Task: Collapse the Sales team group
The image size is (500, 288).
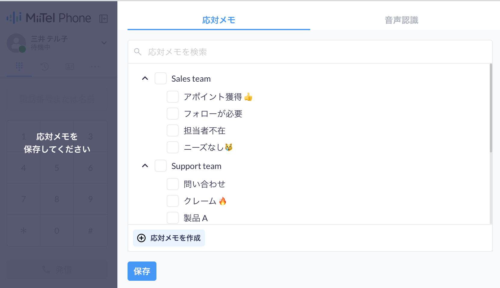Action: pyautogui.click(x=145, y=78)
